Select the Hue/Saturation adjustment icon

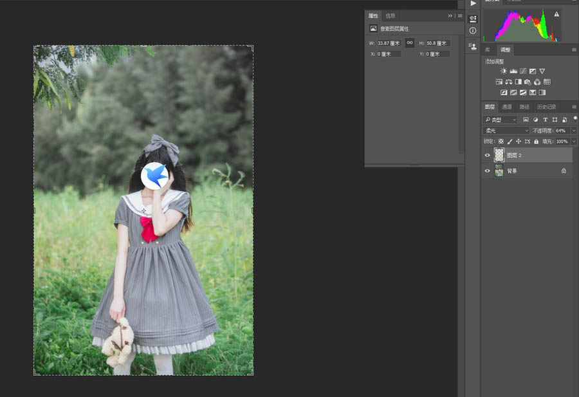pyautogui.click(x=499, y=82)
